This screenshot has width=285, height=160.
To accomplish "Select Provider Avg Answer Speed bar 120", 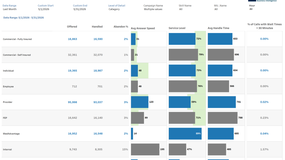I will [x=140, y=102].
